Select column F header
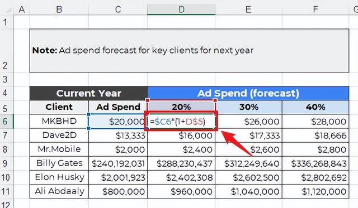The width and height of the screenshot is (358, 208). 315,9
